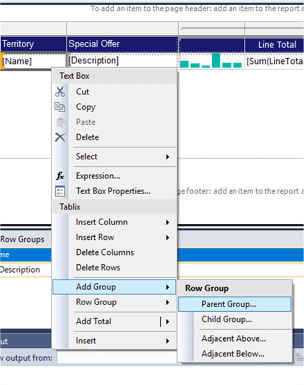The width and height of the screenshot is (304, 385).
Task: Select the [Sum(LineTotal cell
Action: [x=274, y=61]
